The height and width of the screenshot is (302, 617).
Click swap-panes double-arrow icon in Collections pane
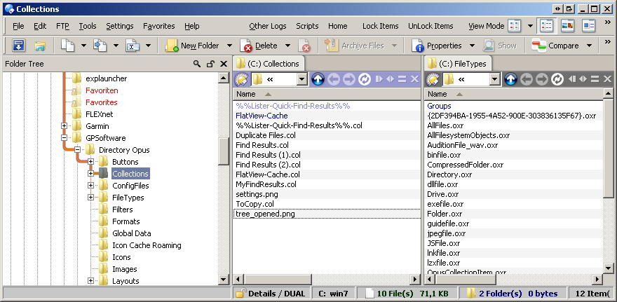(x=390, y=79)
